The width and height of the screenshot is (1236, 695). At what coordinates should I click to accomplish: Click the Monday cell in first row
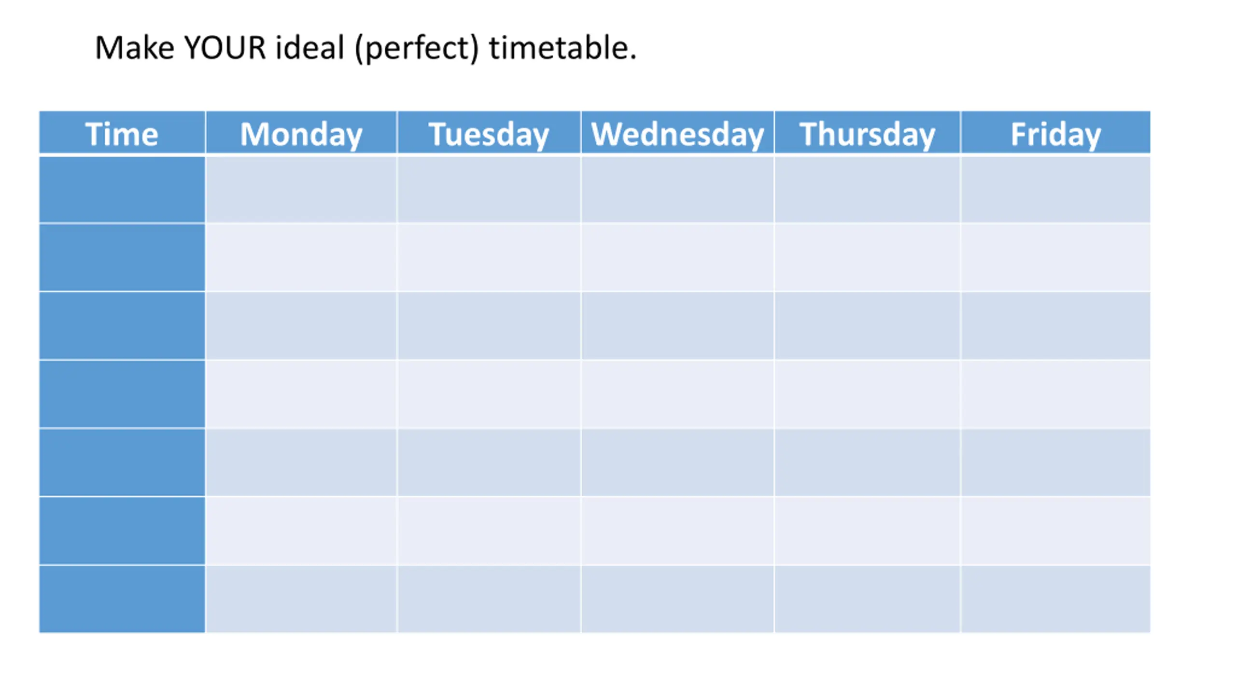click(x=301, y=190)
